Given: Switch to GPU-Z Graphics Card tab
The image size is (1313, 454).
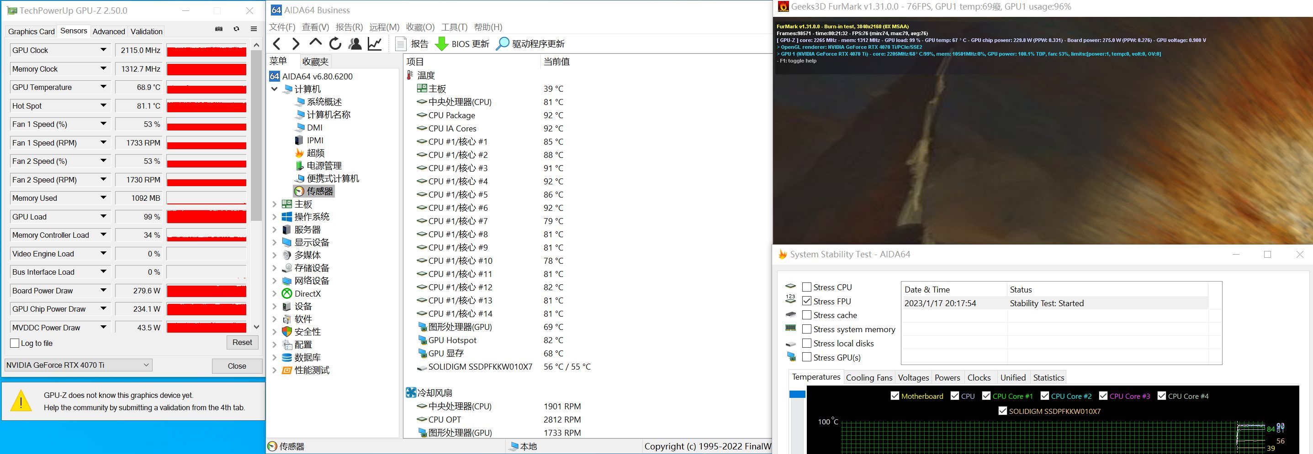Looking at the screenshot, I should (x=31, y=31).
